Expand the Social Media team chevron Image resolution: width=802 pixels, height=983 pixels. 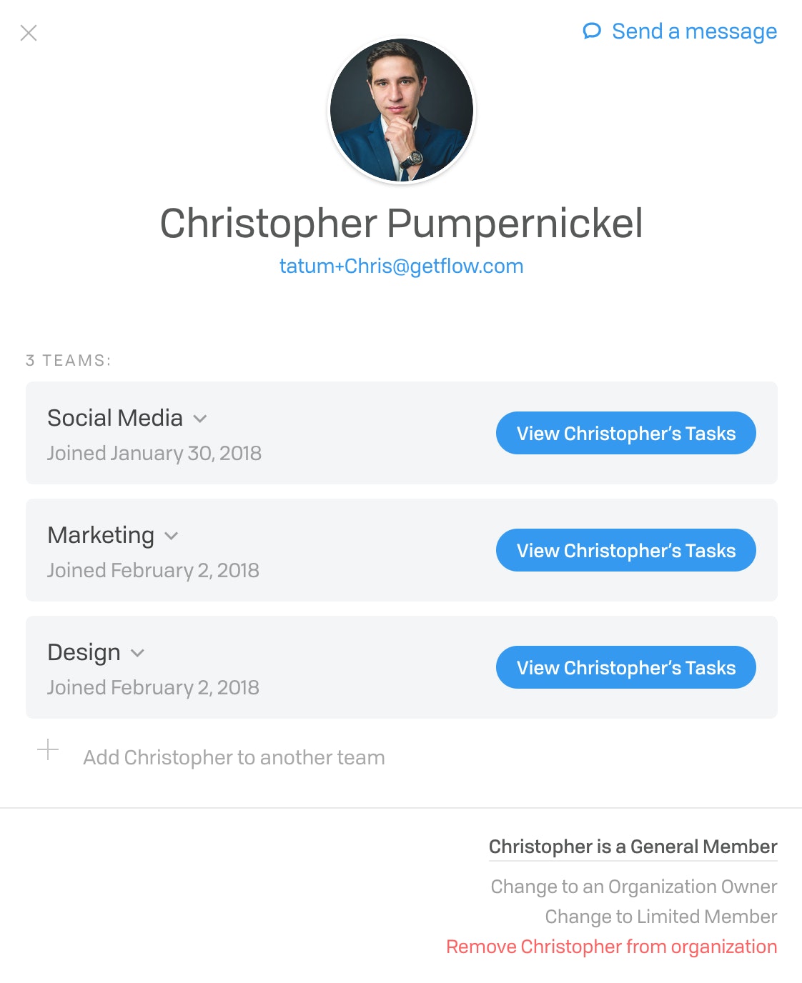pyautogui.click(x=200, y=419)
